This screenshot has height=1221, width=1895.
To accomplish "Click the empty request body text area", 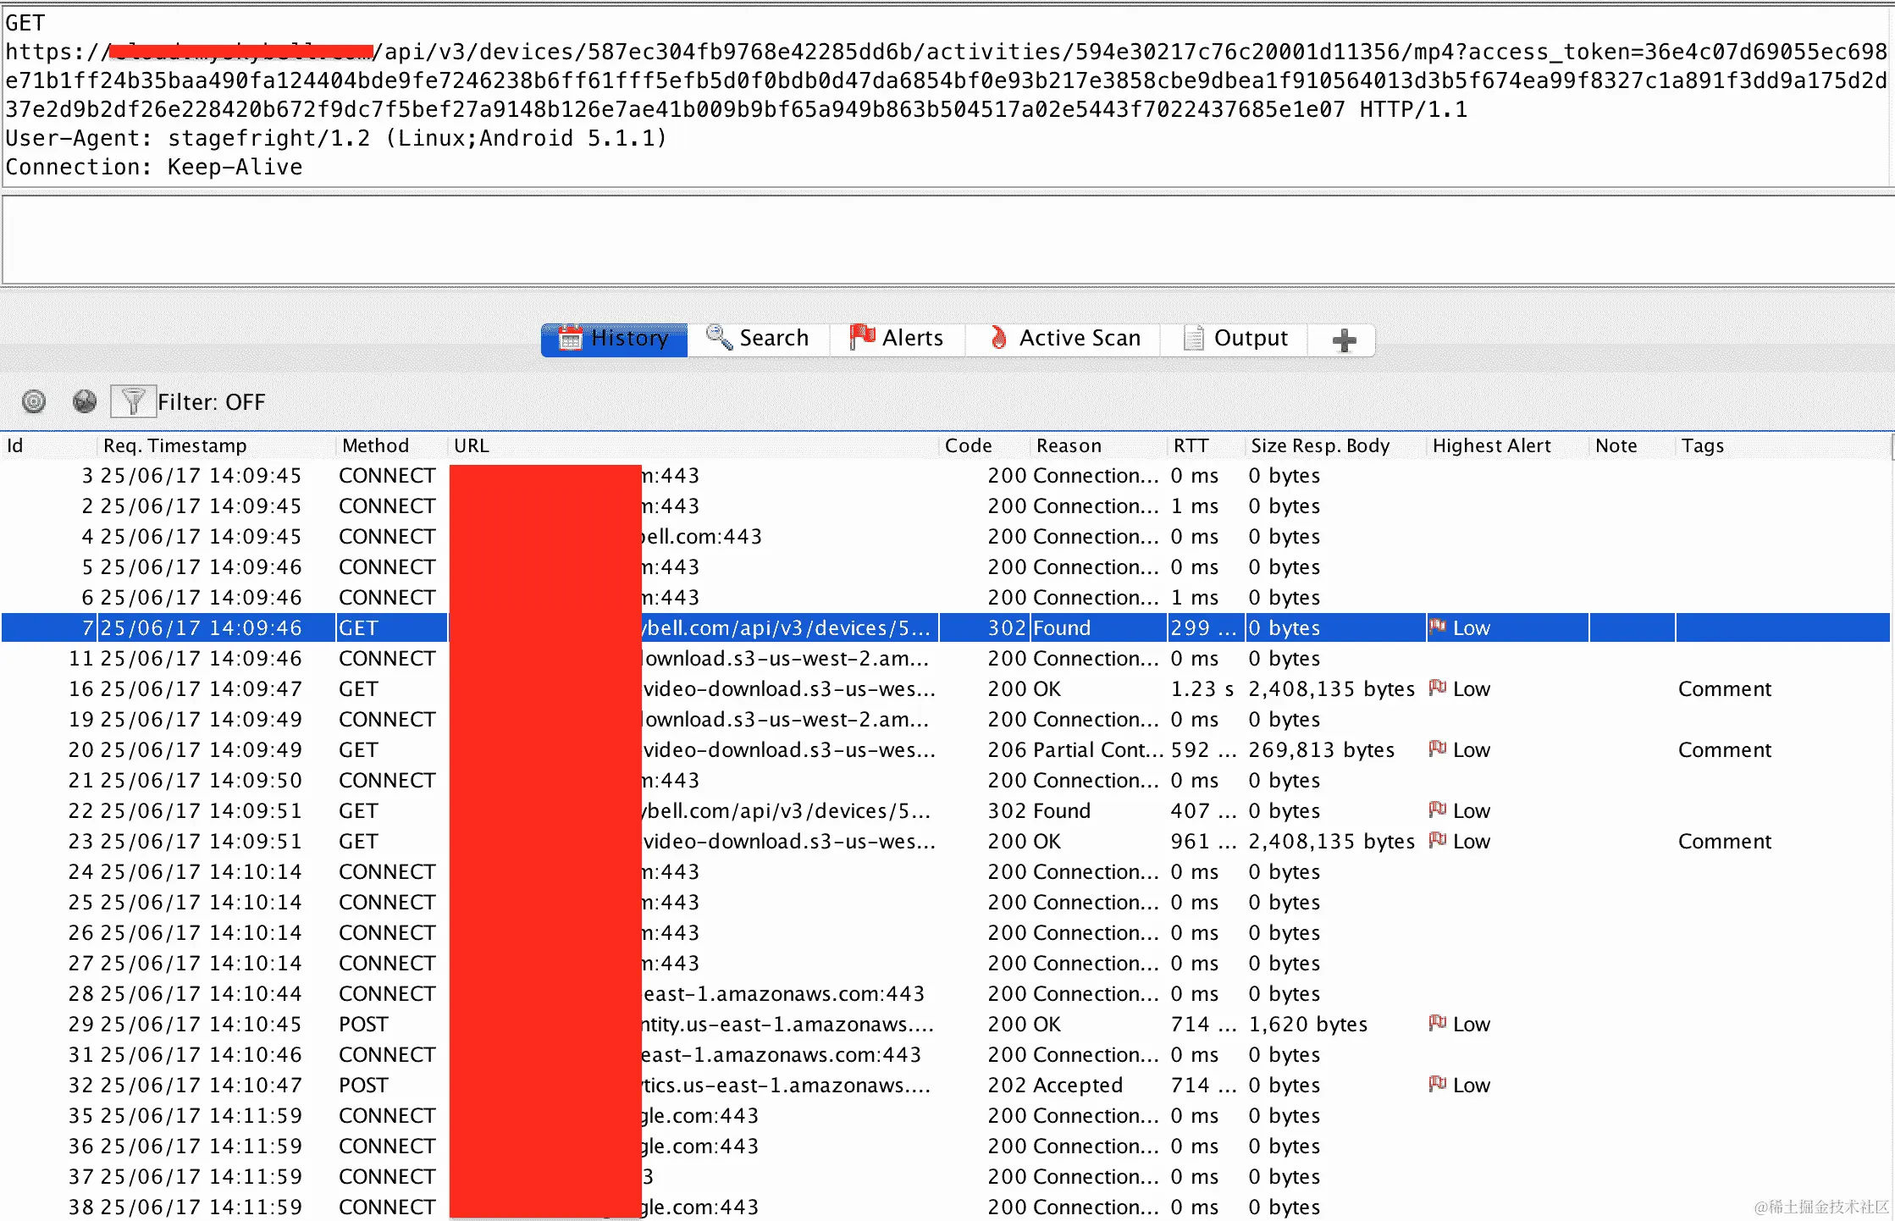I will pyautogui.click(x=945, y=240).
